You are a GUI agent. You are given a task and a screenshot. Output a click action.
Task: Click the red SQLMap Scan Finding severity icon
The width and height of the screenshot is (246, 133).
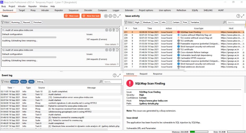[x=130, y=83]
